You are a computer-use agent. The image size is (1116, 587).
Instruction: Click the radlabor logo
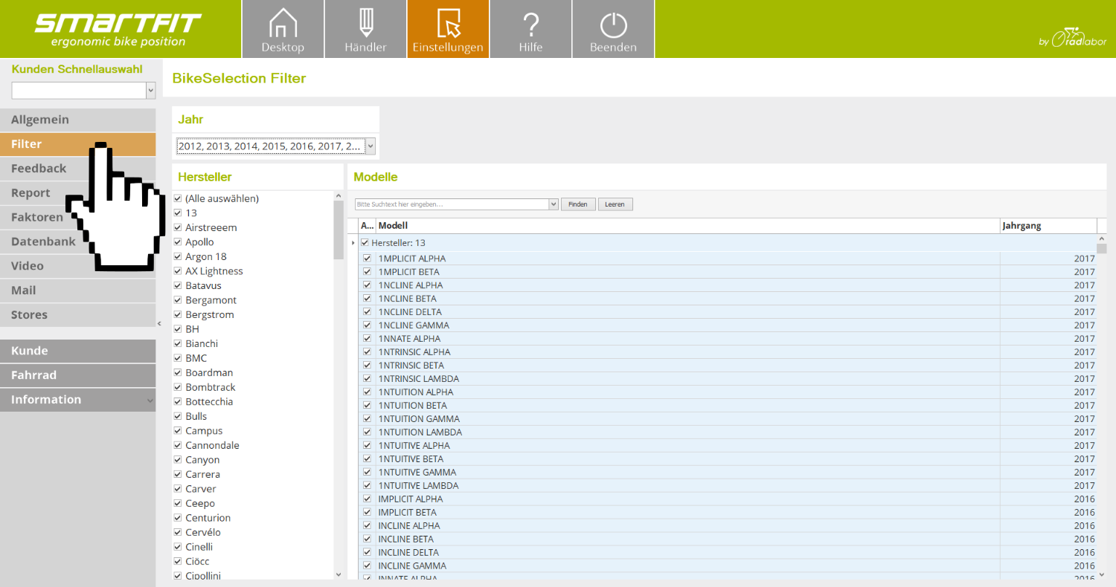[x=1072, y=38]
